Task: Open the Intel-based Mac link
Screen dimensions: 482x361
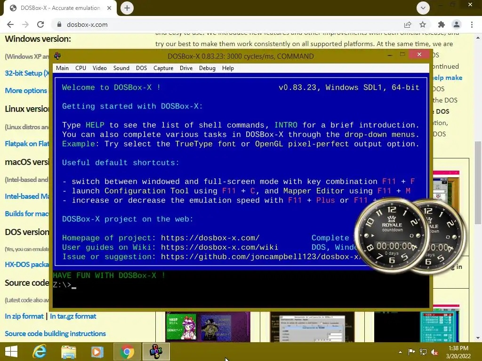Action: (x=27, y=196)
